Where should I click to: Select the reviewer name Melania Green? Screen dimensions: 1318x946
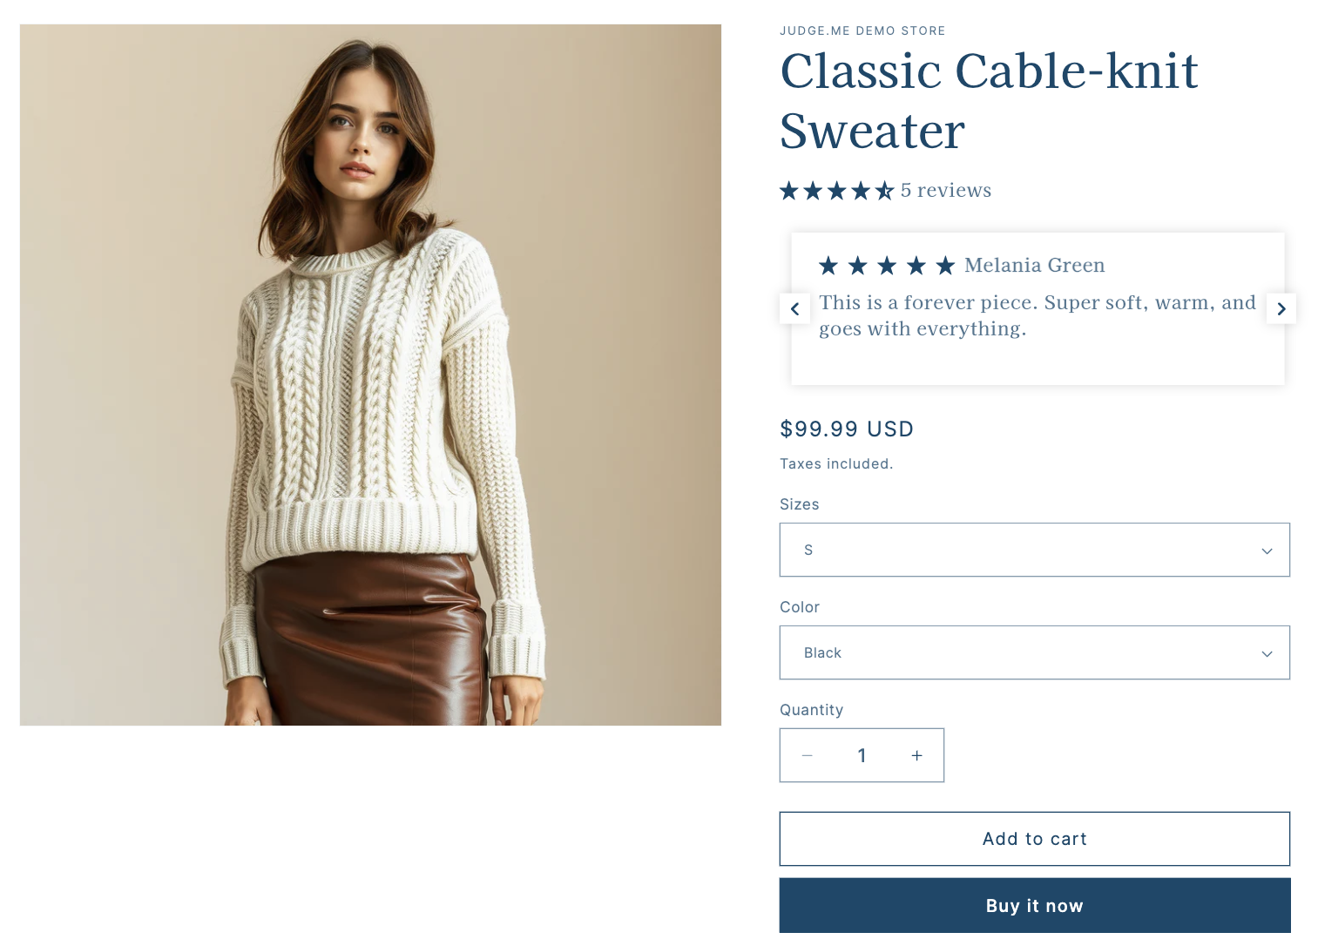(x=1034, y=266)
